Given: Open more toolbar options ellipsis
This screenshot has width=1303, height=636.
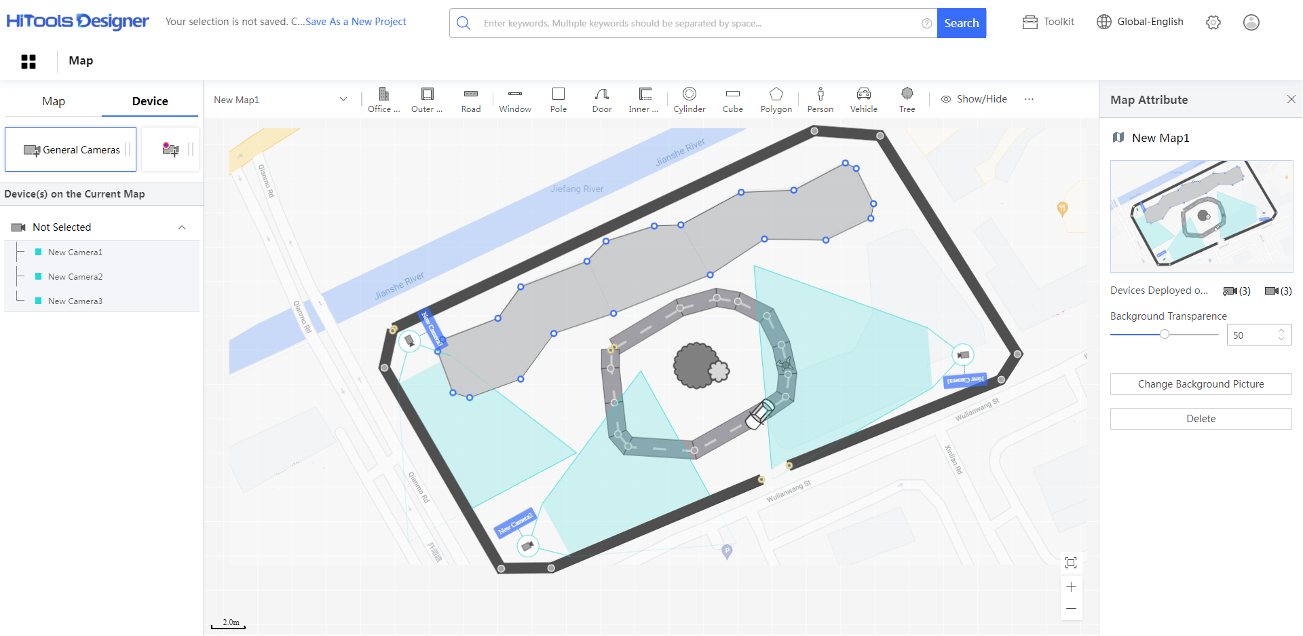Looking at the screenshot, I should coord(1029,99).
